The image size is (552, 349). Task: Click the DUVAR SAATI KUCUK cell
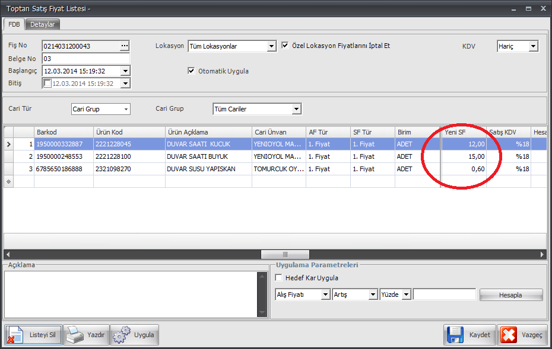tap(208, 144)
